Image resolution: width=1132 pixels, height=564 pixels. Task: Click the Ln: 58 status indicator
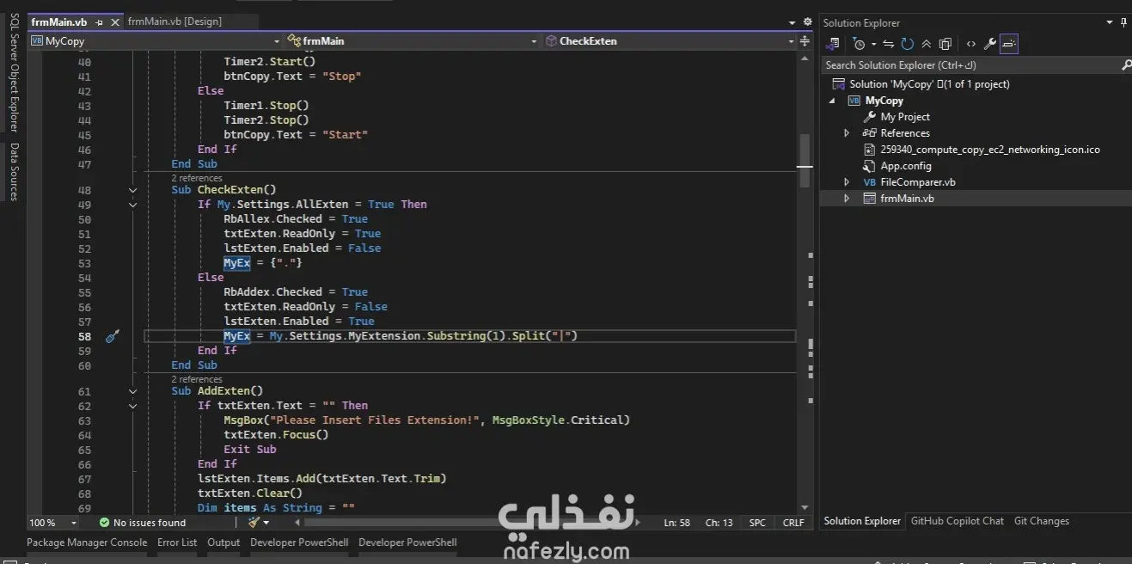click(x=677, y=523)
